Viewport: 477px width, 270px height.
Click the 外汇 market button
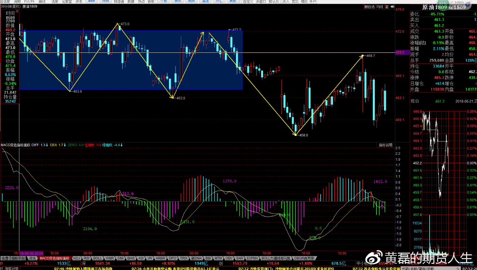click(219, 1)
